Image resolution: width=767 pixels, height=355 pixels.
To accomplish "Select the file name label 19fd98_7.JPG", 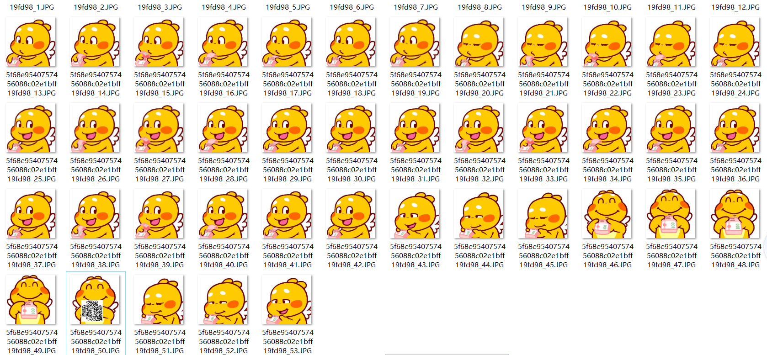I will [x=416, y=7].
